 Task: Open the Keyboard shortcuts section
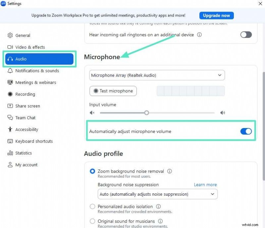coord(34,141)
